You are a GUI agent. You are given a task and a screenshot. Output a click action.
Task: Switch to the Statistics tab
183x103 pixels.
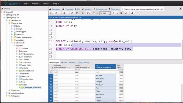(x=87, y=9)
